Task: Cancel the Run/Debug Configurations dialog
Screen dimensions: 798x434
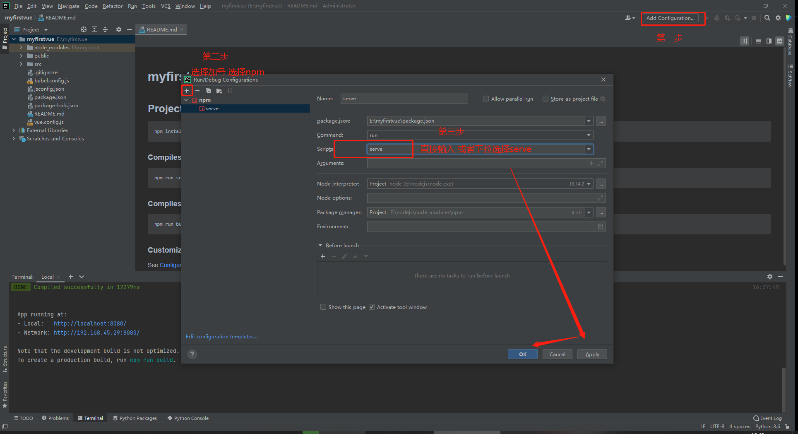Action: pos(557,354)
